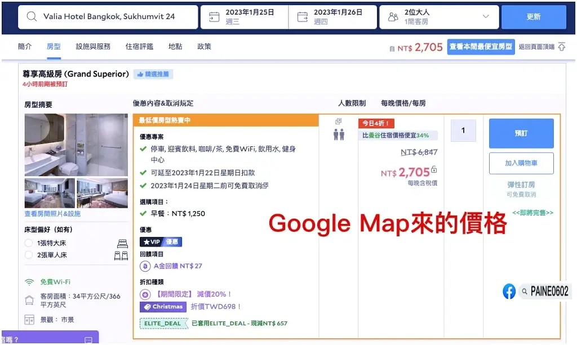
Task: Click the 今日4折！ red badge
Action: (376, 123)
